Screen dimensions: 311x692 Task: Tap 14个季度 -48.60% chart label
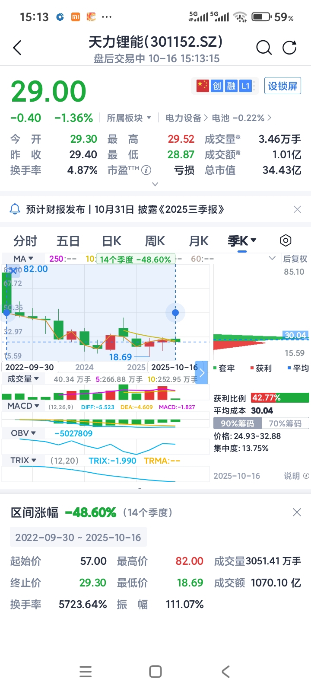coord(135,259)
